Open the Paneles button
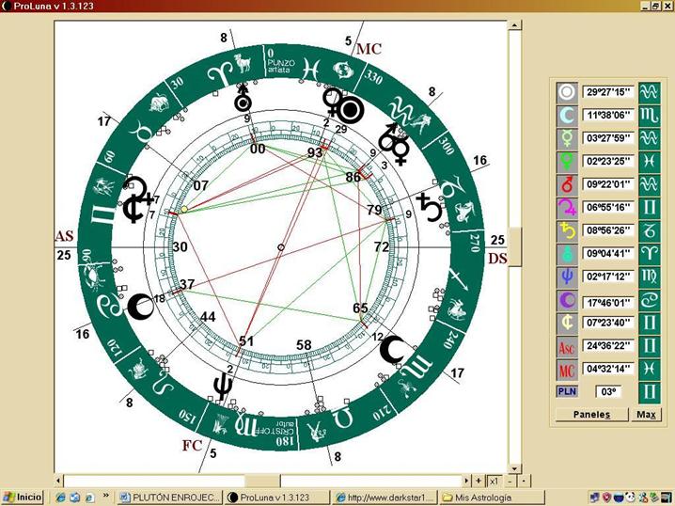675x506 pixels. click(592, 415)
